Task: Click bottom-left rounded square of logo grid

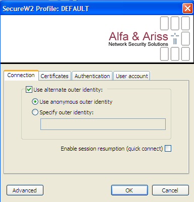Action: coord(164,54)
